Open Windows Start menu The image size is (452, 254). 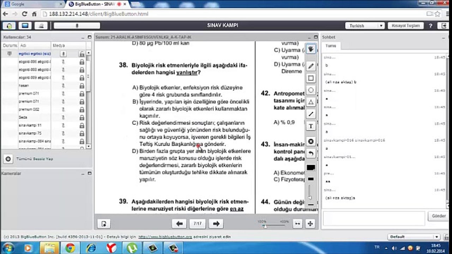[8, 248]
